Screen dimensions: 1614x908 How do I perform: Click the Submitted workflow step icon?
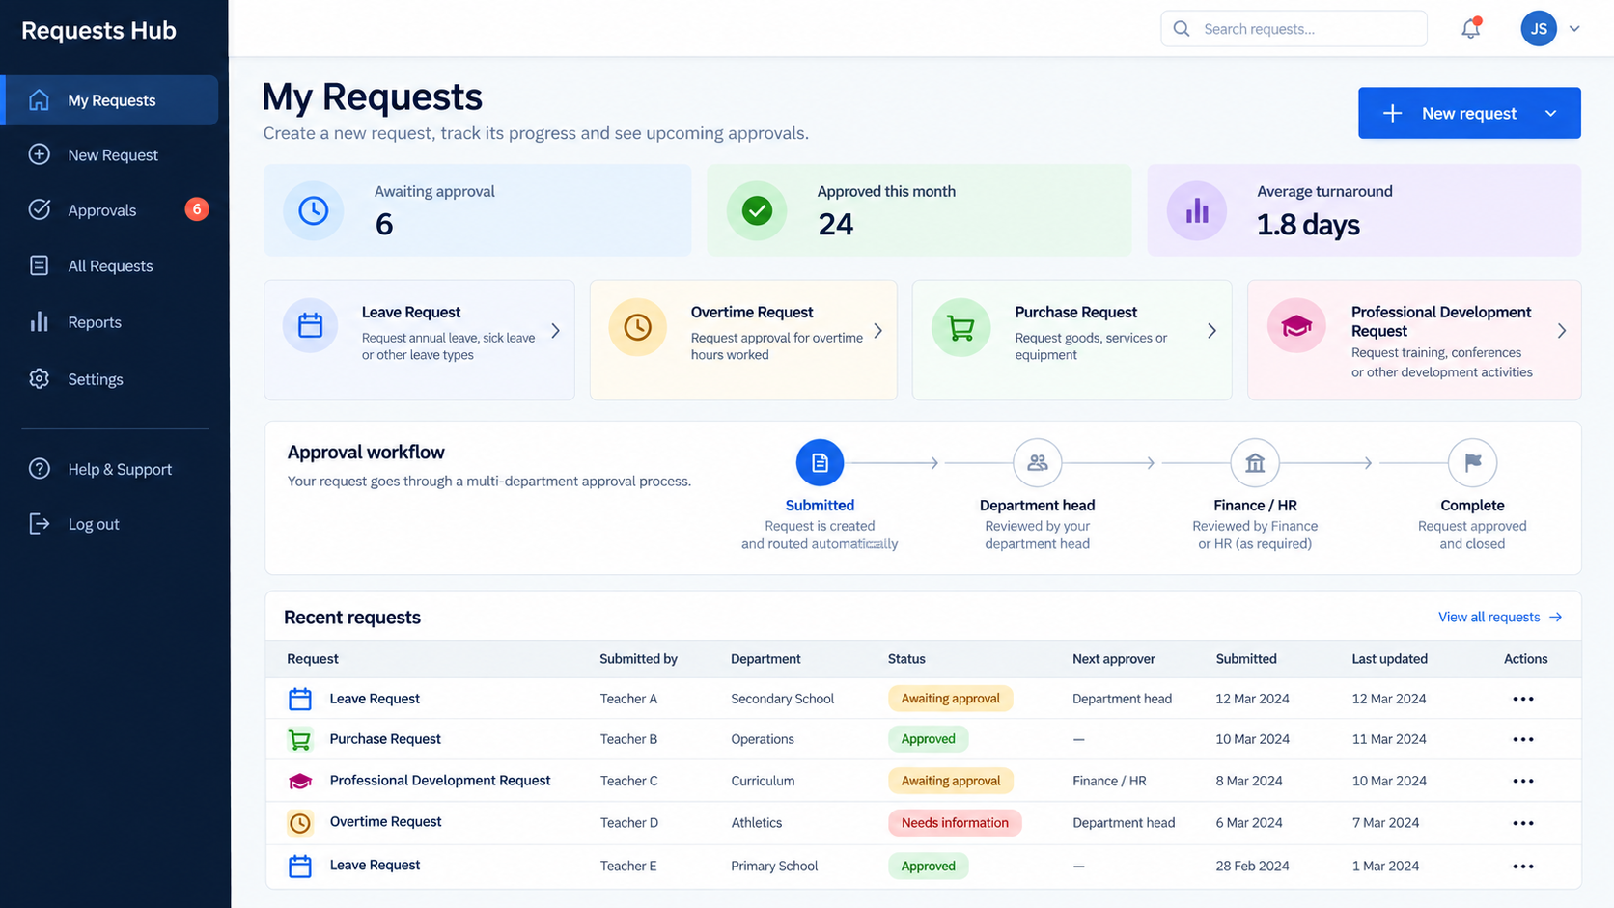pos(820,463)
